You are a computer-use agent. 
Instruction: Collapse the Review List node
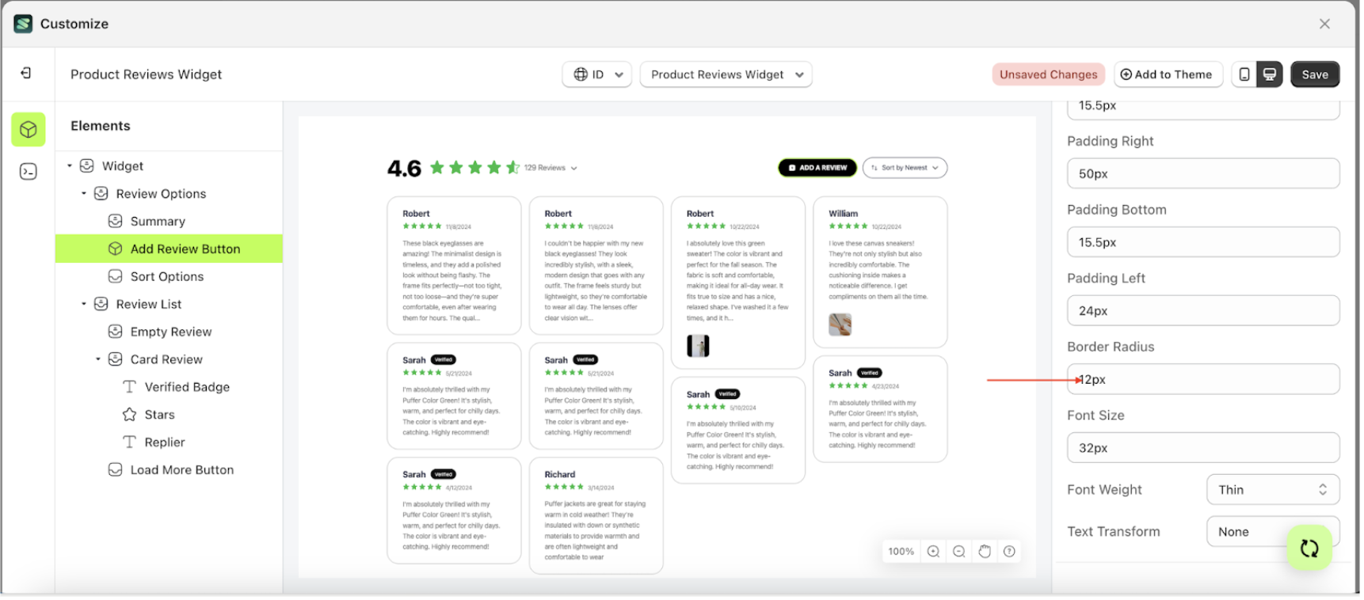pyautogui.click(x=84, y=304)
